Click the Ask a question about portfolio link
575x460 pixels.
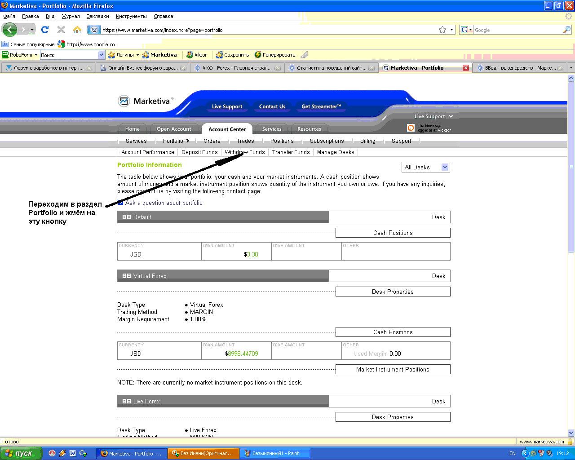164,203
